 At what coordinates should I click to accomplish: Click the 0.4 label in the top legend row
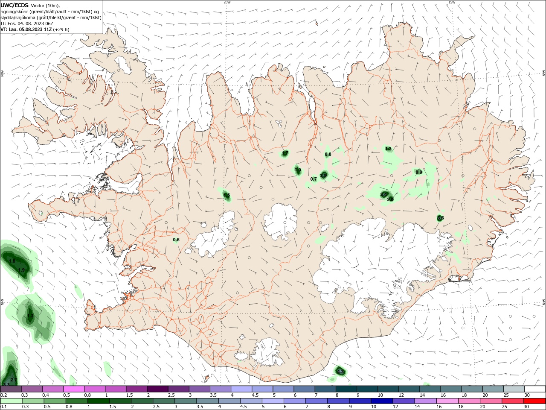click(x=46, y=395)
